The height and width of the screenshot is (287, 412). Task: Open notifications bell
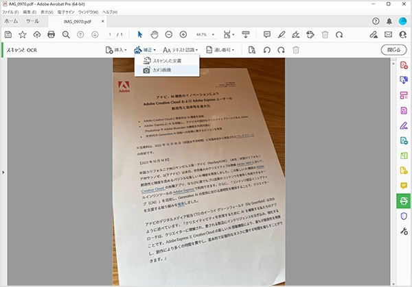pos(389,21)
